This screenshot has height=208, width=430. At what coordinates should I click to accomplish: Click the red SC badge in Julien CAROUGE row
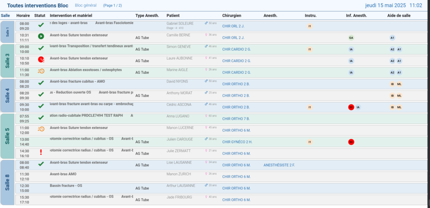(x=351, y=142)
